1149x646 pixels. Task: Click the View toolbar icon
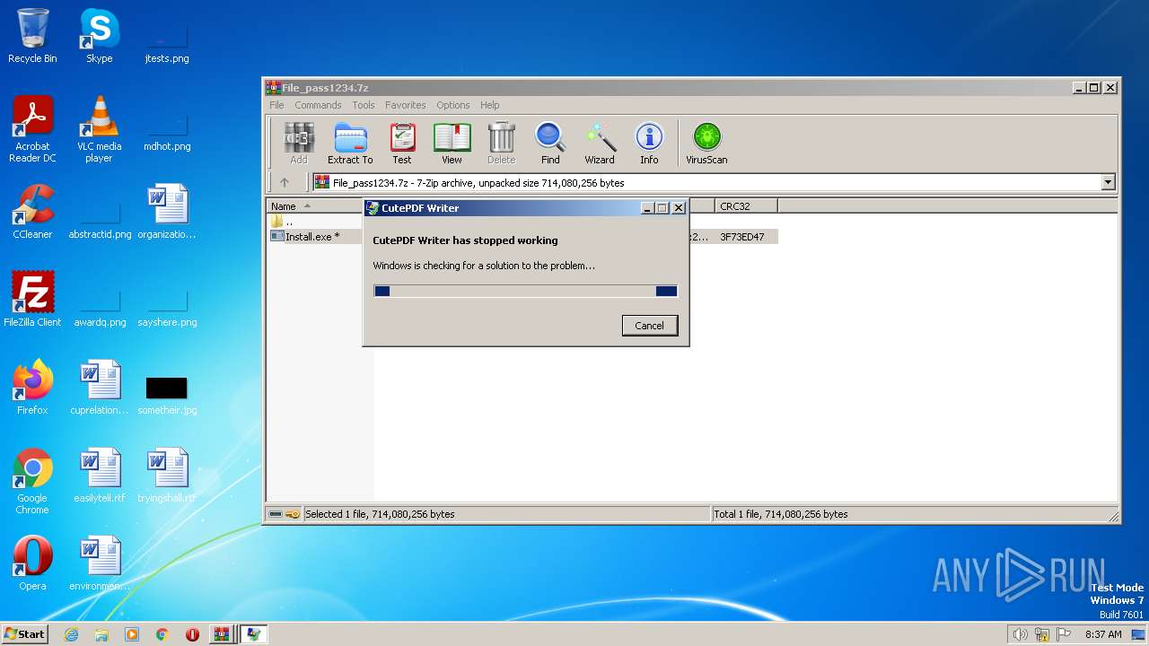tap(452, 144)
